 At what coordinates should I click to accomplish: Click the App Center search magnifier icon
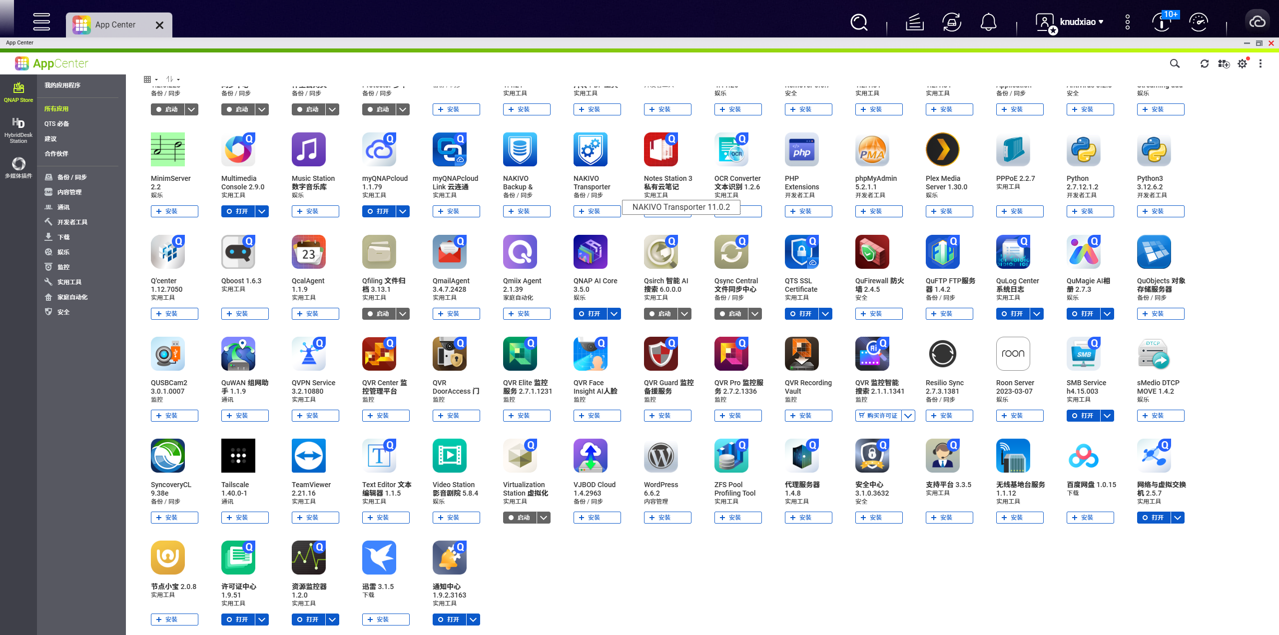[1175, 64]
